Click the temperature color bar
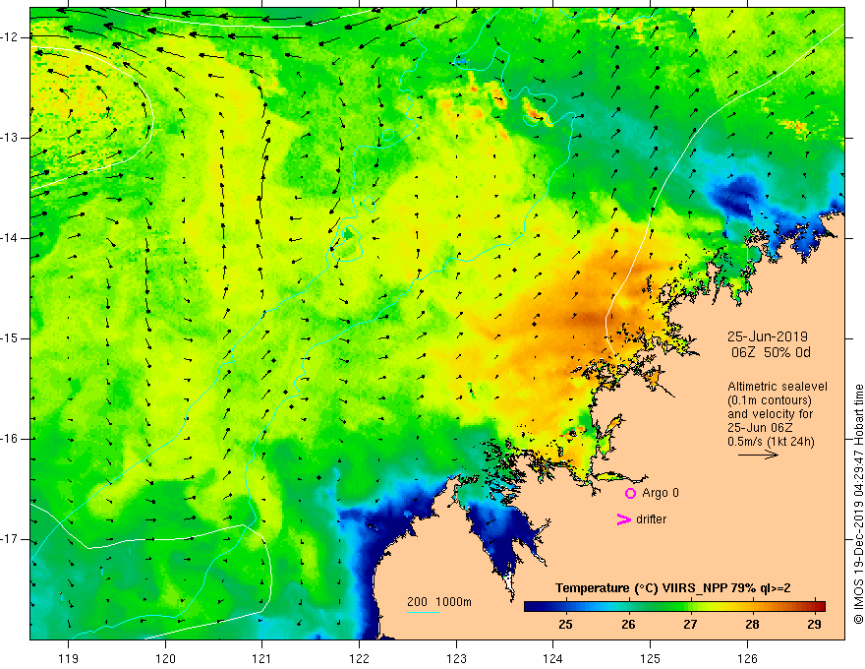The width and height of the screenshot is (865, 669). pyautogui.click(x=674, y=606)
